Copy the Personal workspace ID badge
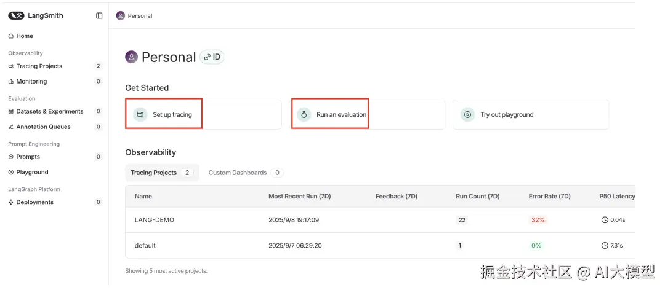665x290 pixels. point(212,57)
